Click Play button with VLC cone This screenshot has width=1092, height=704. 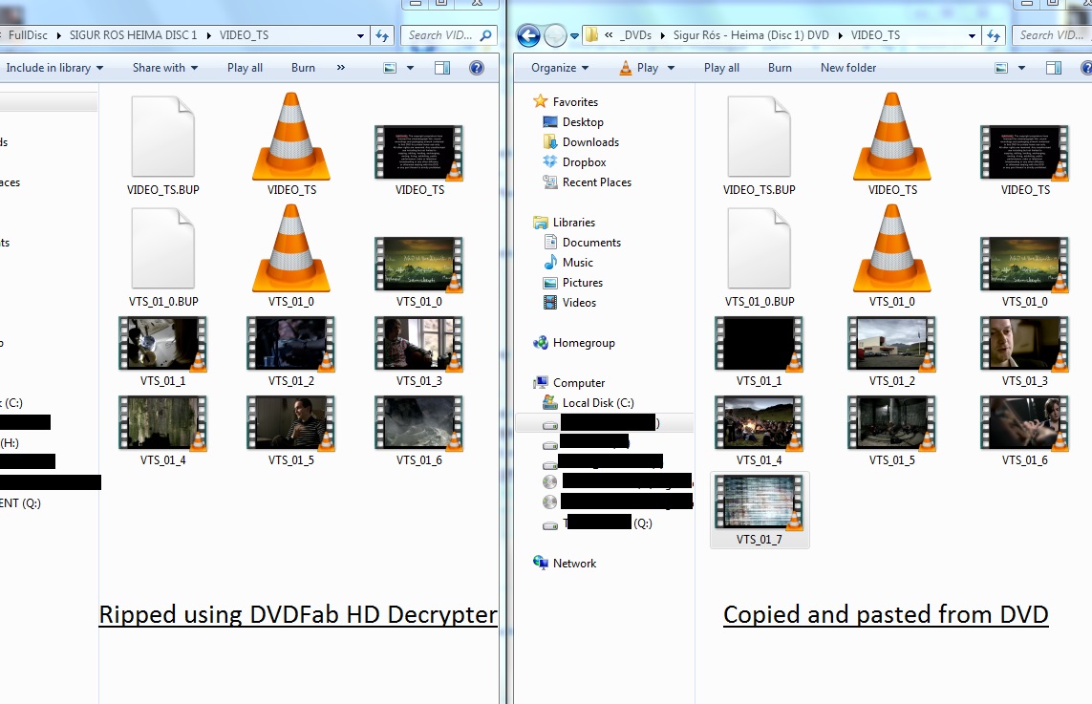tap(638, 68)
